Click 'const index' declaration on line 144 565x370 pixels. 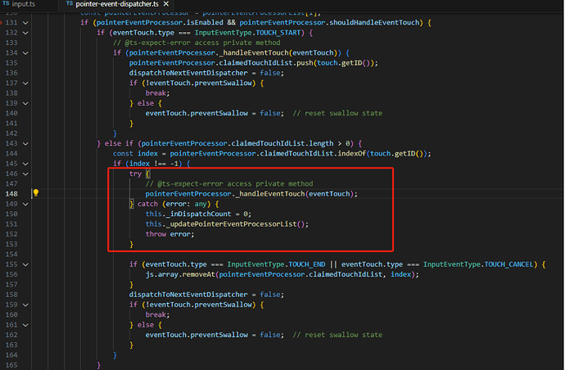tap(135, 153)
